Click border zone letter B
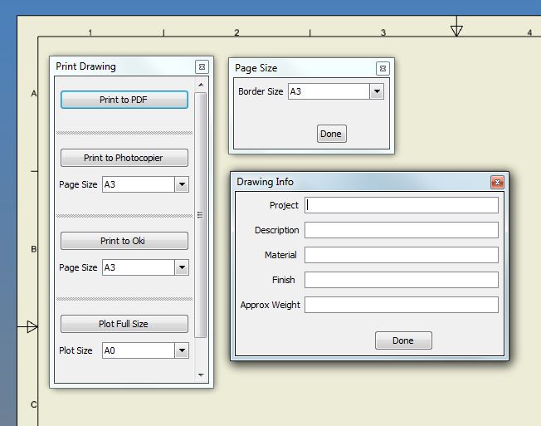The width and height of the screenshot is (541, 426). pyautogui.click(x=33, y=249)
